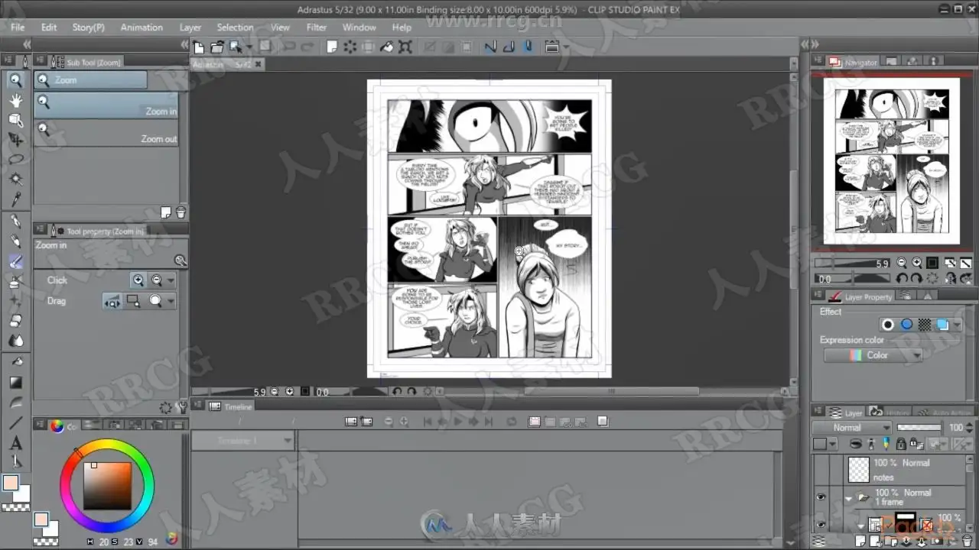Open the blending mode Normal dropdown

[851, 428]
